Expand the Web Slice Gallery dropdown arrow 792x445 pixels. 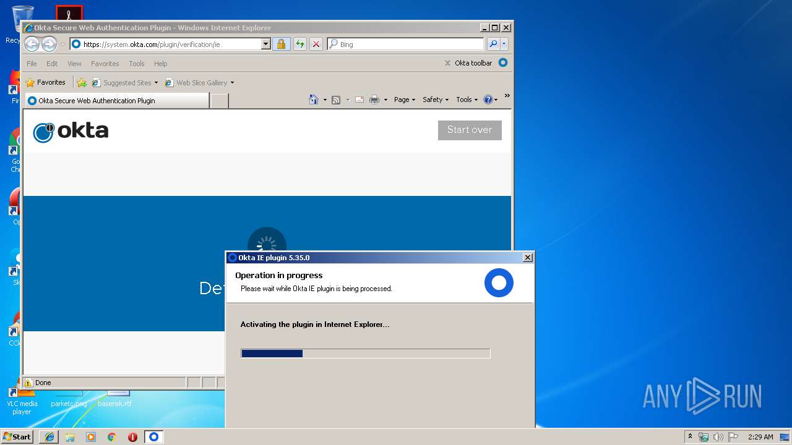click(x=232, y=83)
